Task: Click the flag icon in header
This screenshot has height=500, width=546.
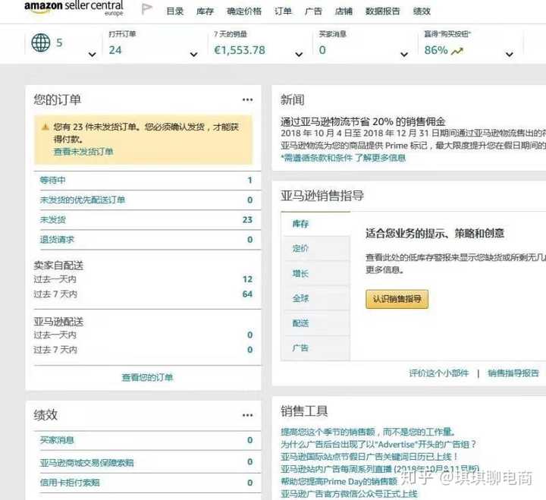Action: (147, 9)
